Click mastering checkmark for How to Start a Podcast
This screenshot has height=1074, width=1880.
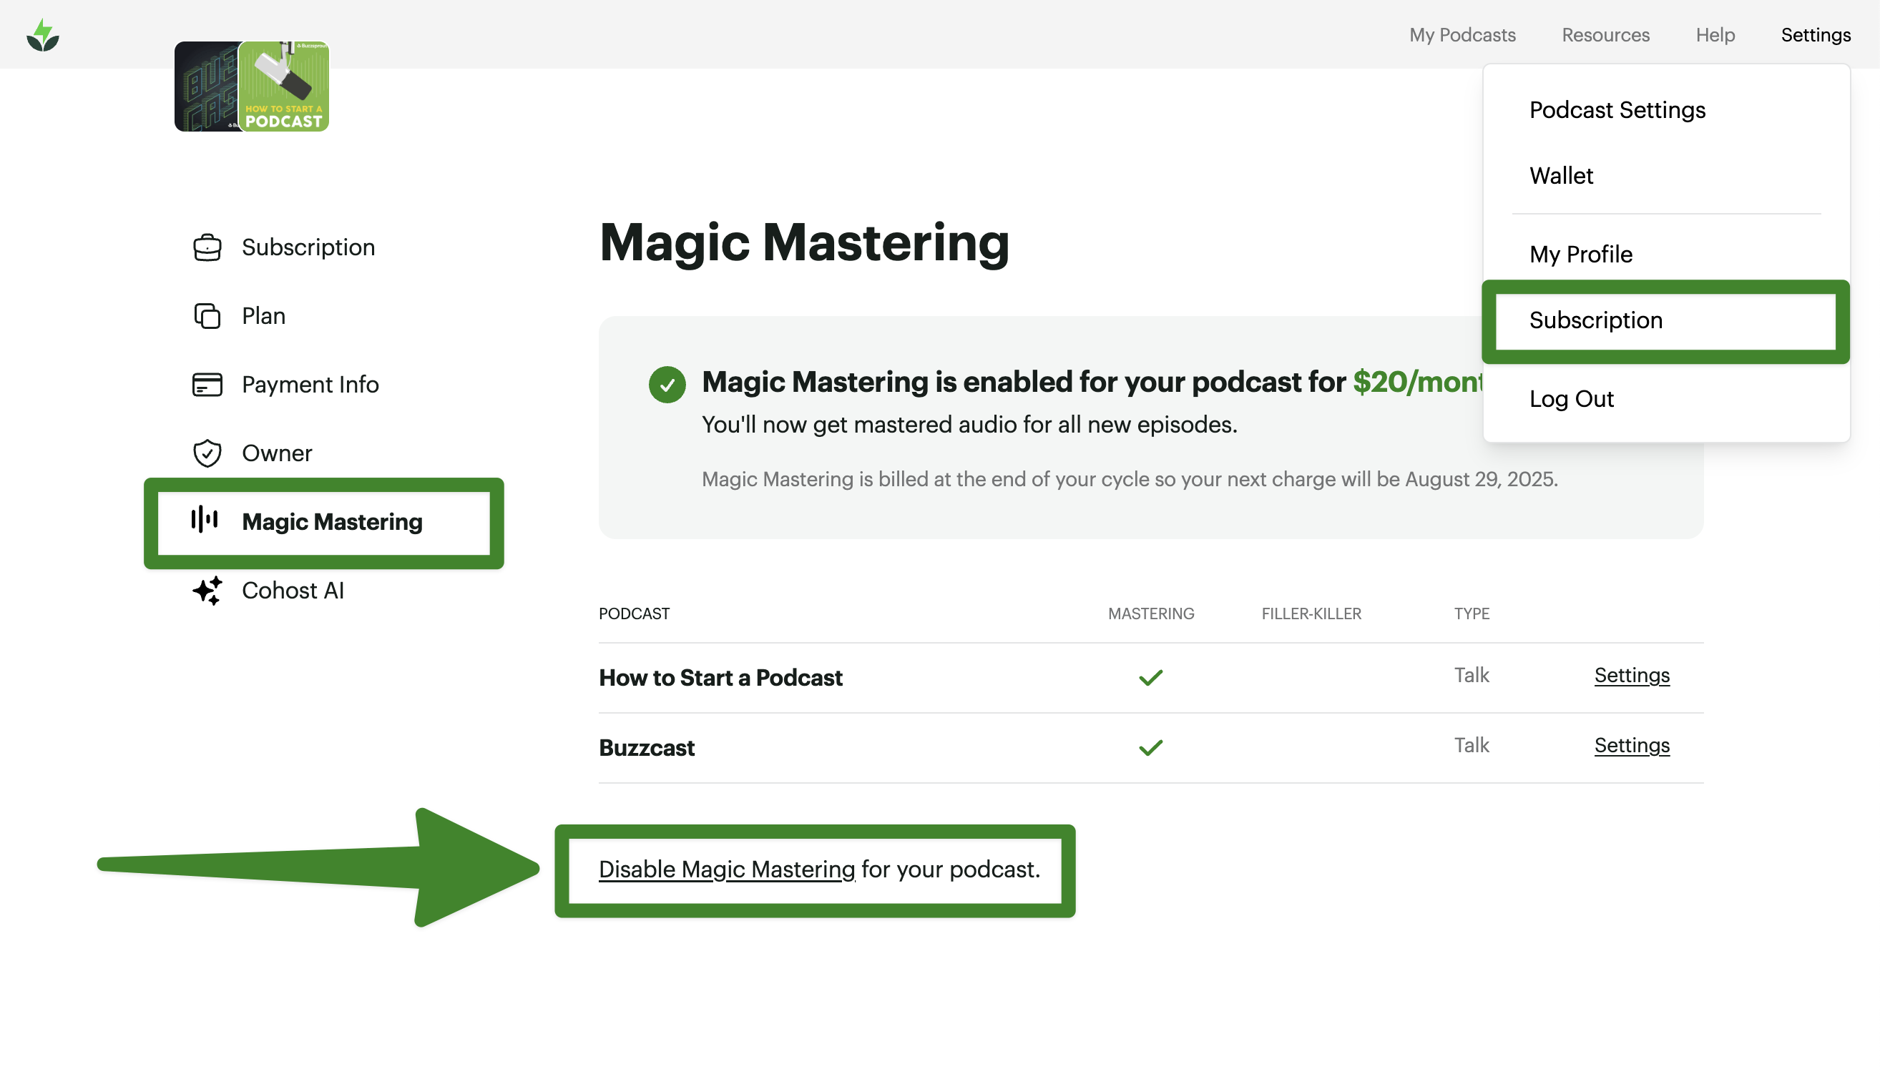point(1150,677)
